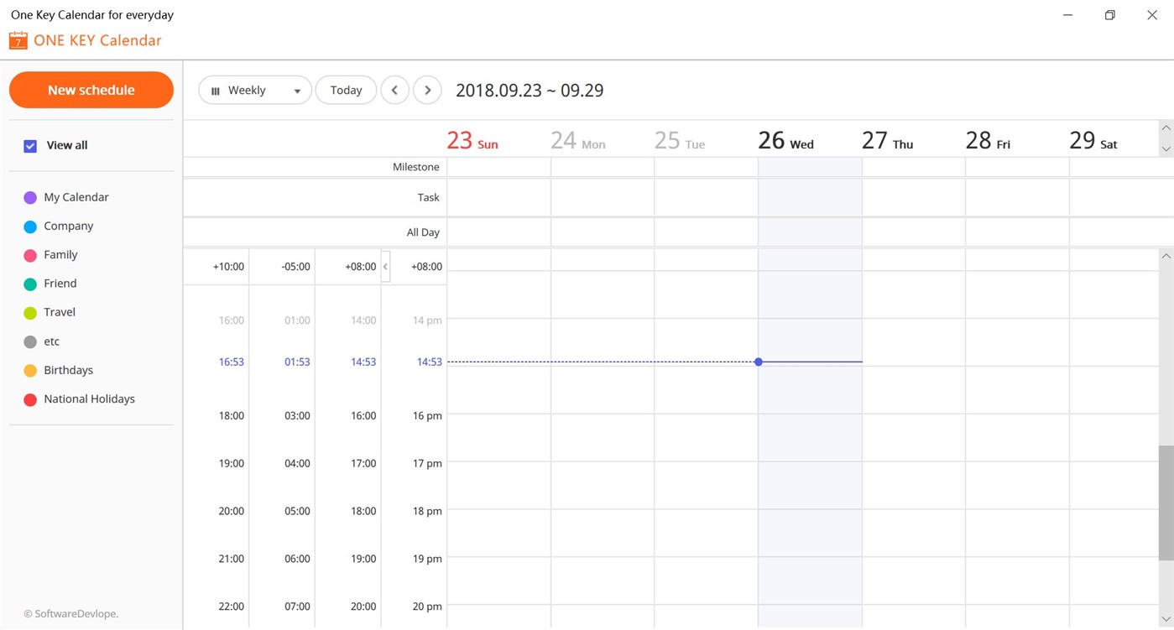The height and width of the screenshot is (630, 1174).
Task: Toggle the View all checkbox
Action: 29,145
